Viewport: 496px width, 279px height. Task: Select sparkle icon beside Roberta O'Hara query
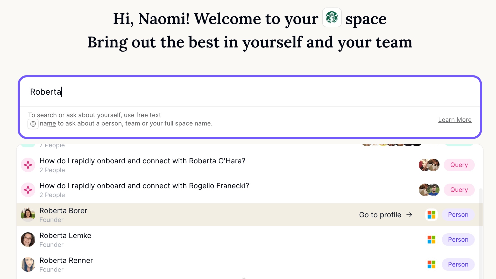pyautogui.click(x=28, y=165)
